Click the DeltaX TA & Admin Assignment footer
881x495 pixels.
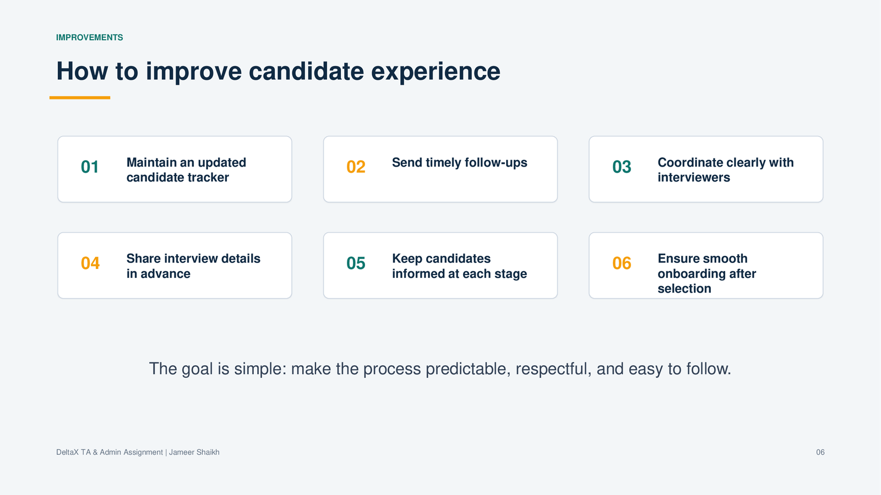click(x=110, y=452)
